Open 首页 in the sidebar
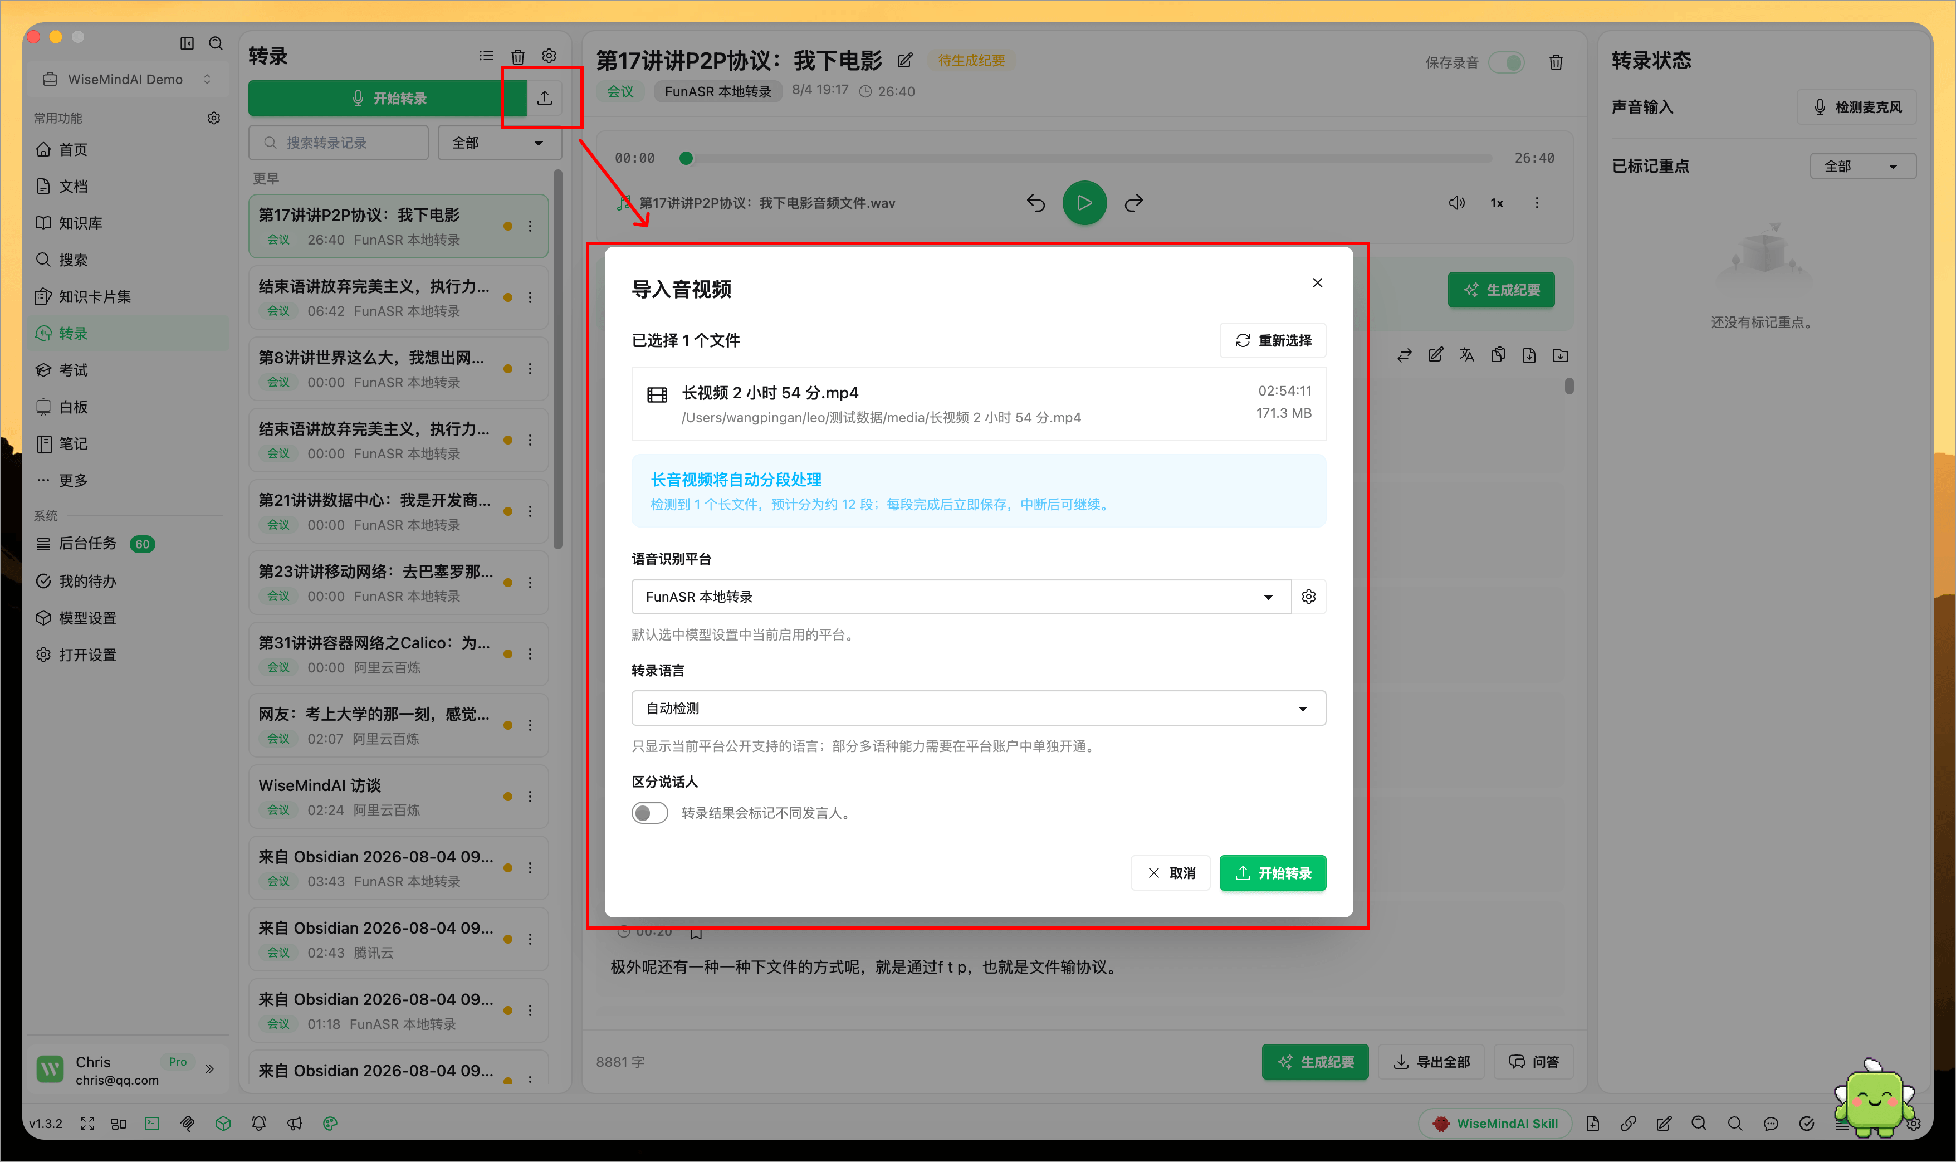 pyautogui.click(x=128, y=149)
